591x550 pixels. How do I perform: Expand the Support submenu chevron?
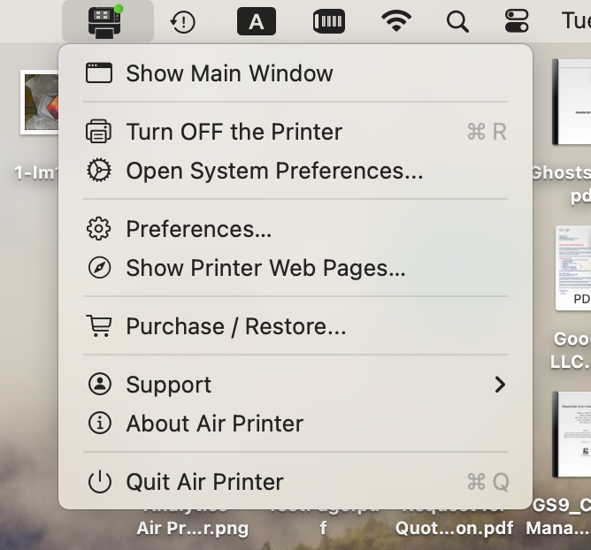pyautogui.click(x=500, y=385)
